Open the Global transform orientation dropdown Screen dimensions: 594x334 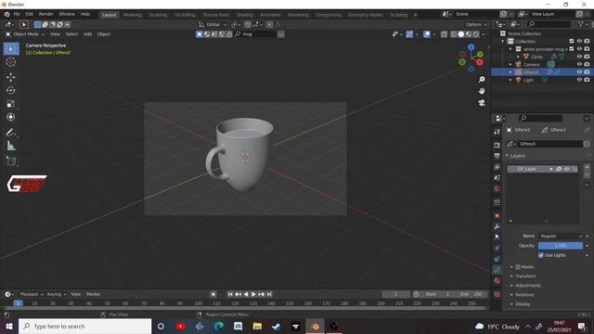(x=213, y=25)
